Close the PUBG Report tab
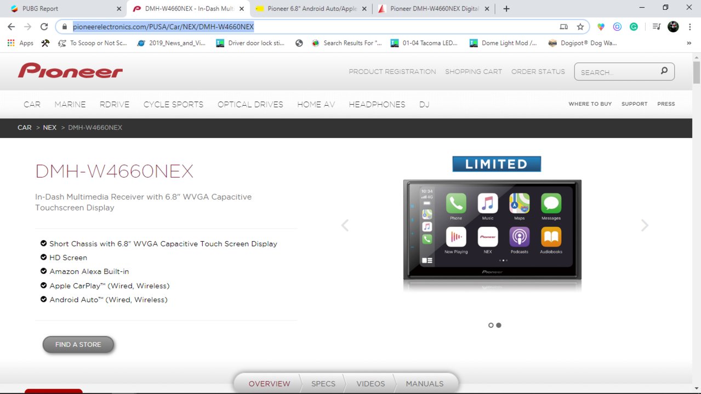701x394 pixels. 119,9
